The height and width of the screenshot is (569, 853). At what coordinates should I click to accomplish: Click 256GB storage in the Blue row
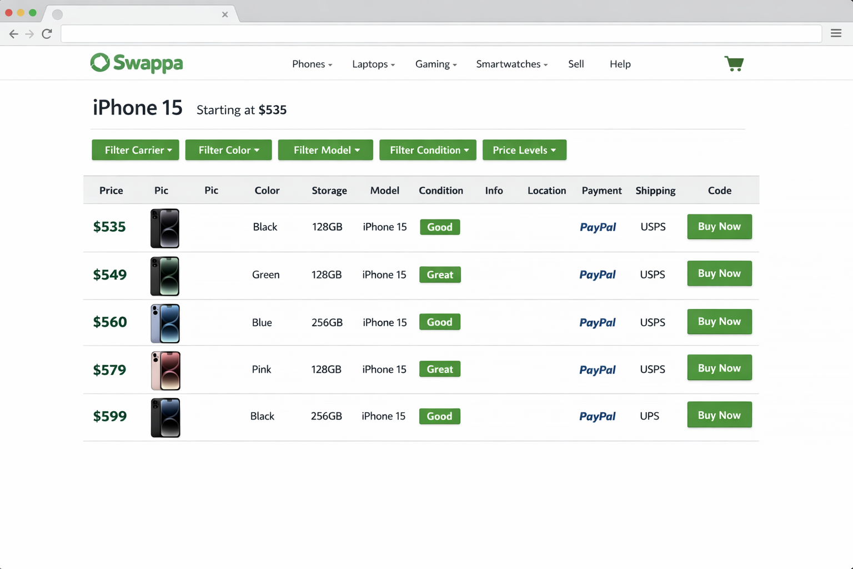(327, 322)
